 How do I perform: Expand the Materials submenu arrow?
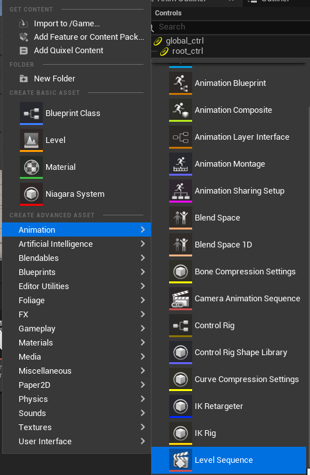click(x=143, y=342)
